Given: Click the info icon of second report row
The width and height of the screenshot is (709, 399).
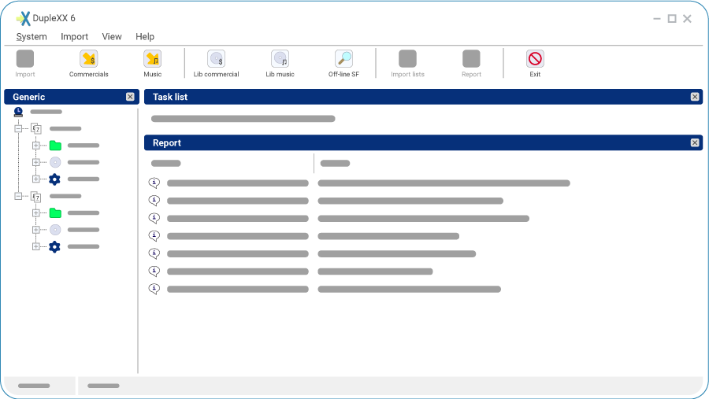Looking at the screenshot, I should 154,200.
